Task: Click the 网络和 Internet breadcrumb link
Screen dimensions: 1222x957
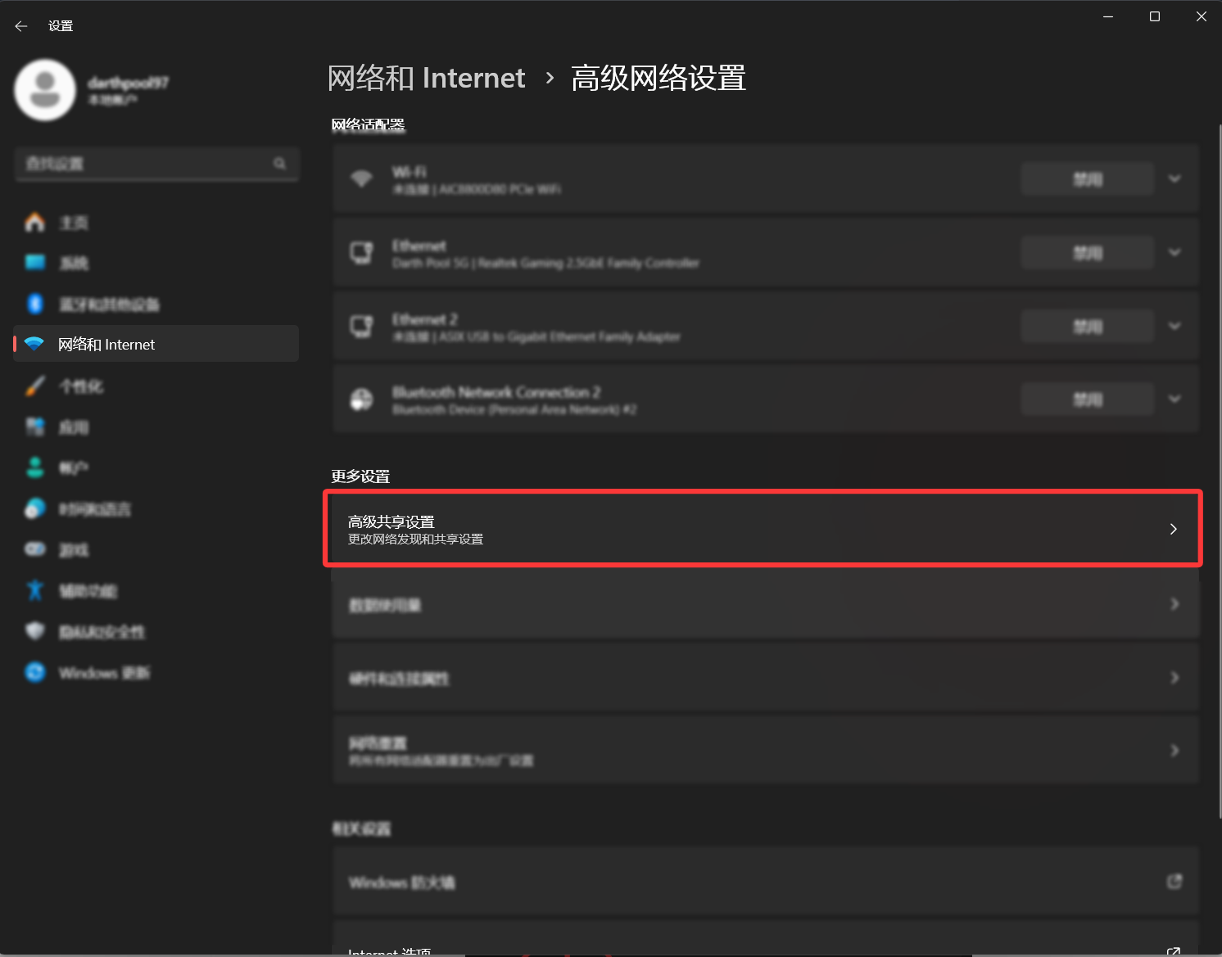Action: 426,79
